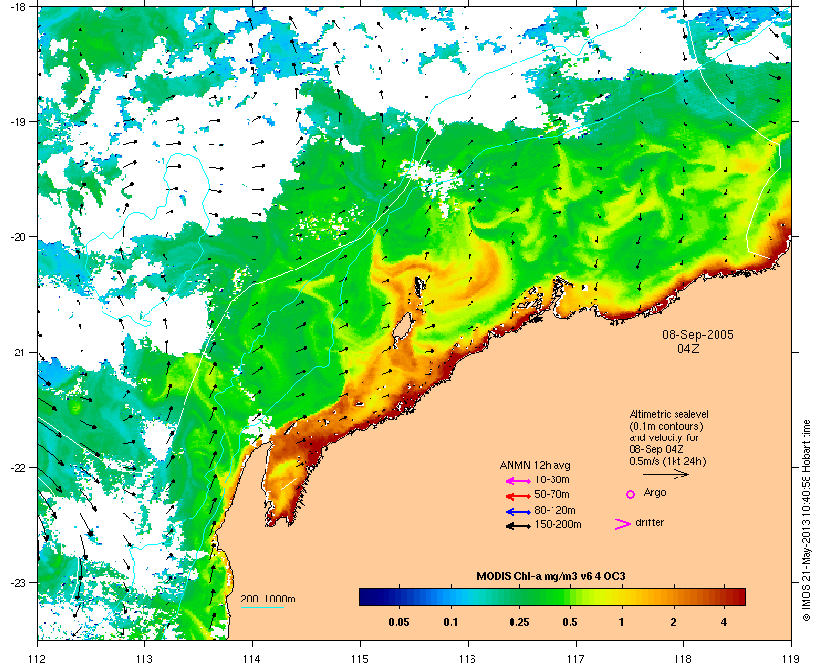The width and height of the screenshot is (820, 664).
Task: Click the 'Altimetric sealevel' legend text
Action: tap(669, 414)
